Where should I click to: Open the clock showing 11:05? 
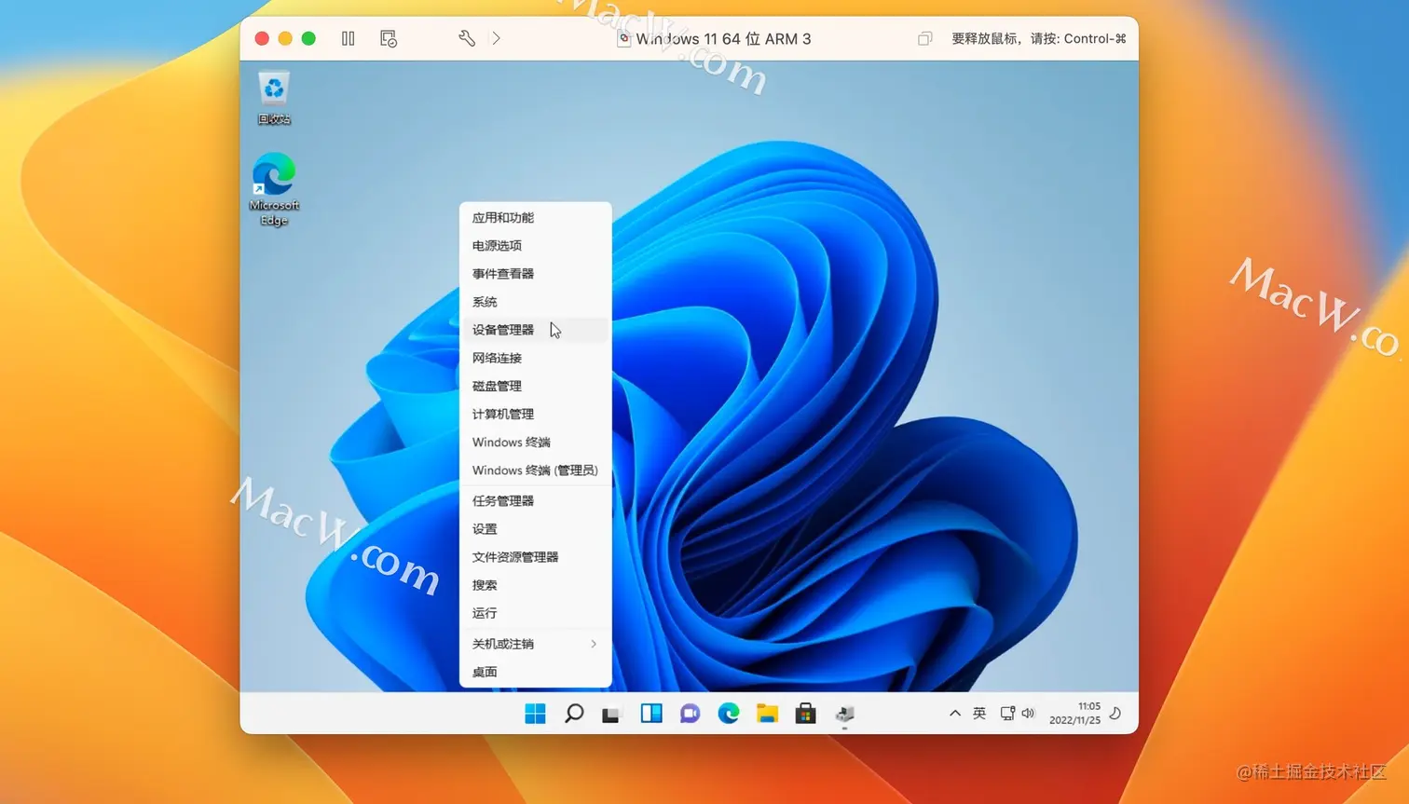(1075, 714)
